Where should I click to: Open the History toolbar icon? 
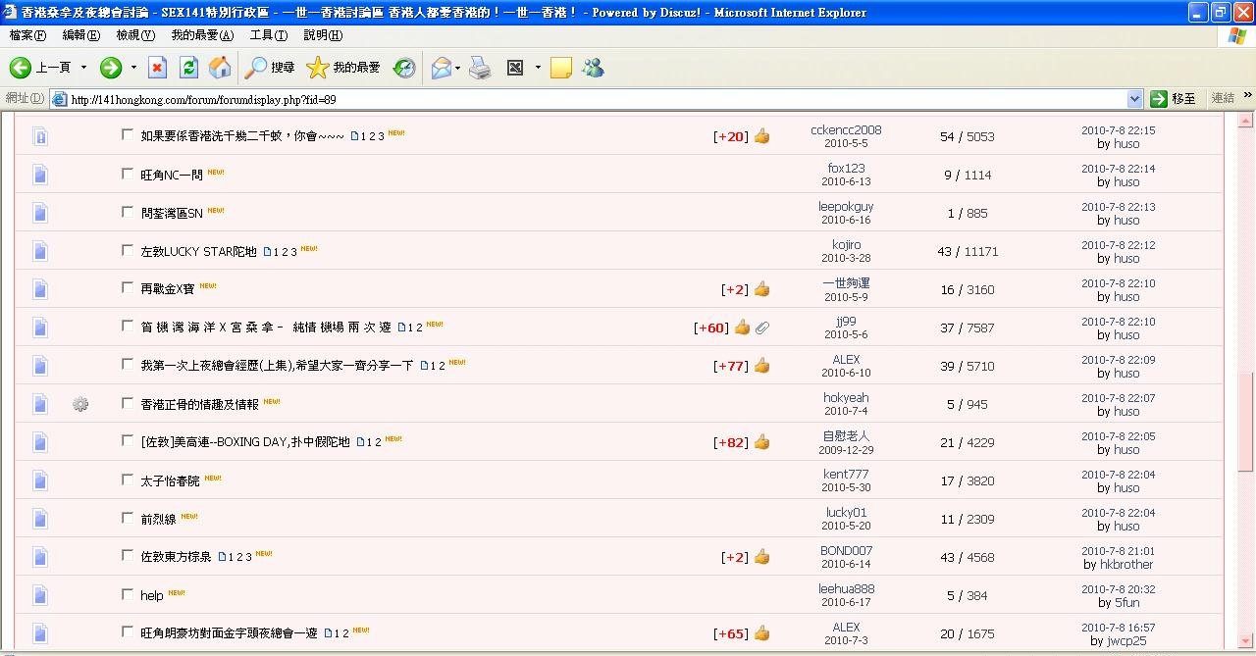pyautogui.click(x=404, y=68)
